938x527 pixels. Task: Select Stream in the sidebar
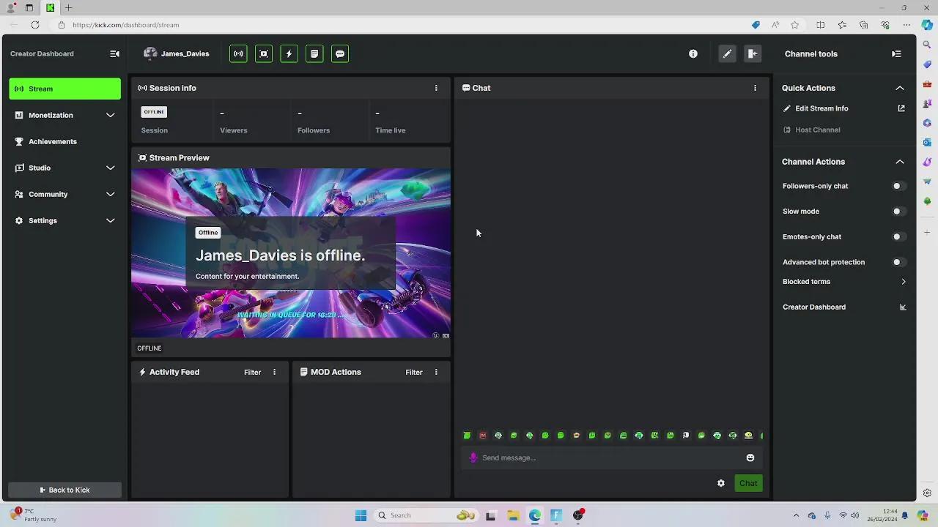point(64,89)
